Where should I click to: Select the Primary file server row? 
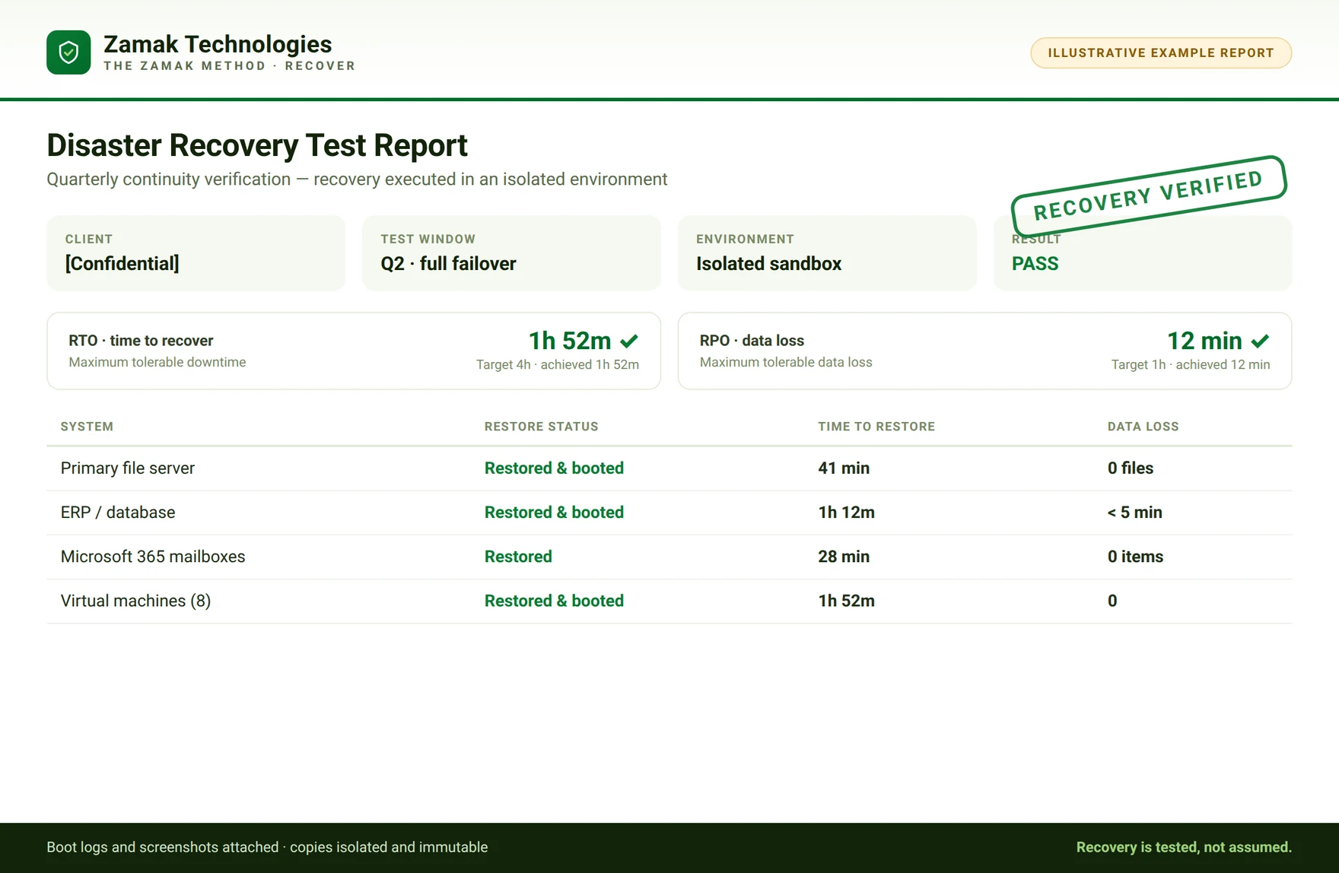tap(669, 468)
